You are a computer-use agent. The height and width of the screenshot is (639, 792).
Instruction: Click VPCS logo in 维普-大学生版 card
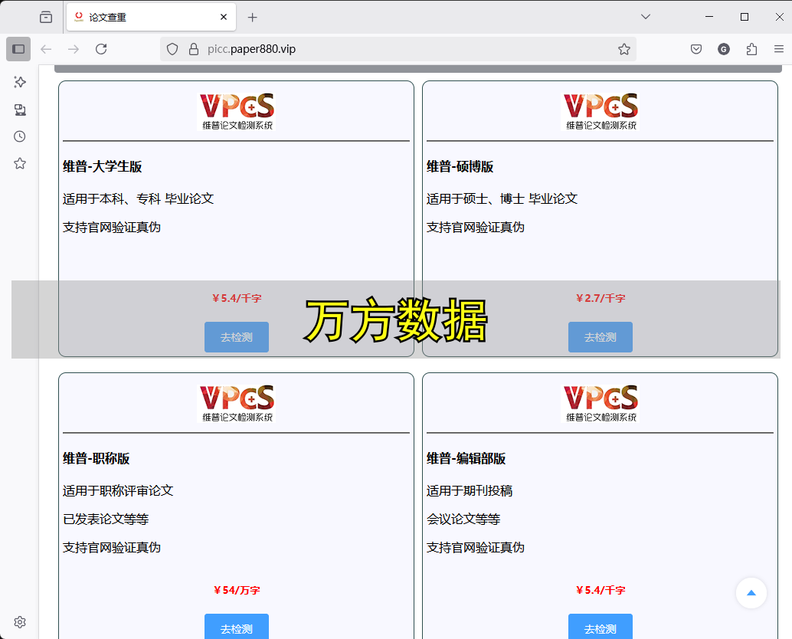pyautogui.click(x=237, y=112)
